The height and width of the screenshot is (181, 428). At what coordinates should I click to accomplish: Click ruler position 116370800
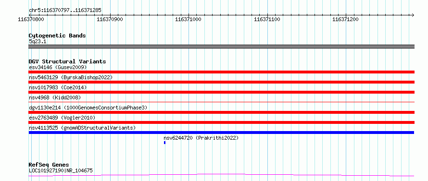pos(31,19)
